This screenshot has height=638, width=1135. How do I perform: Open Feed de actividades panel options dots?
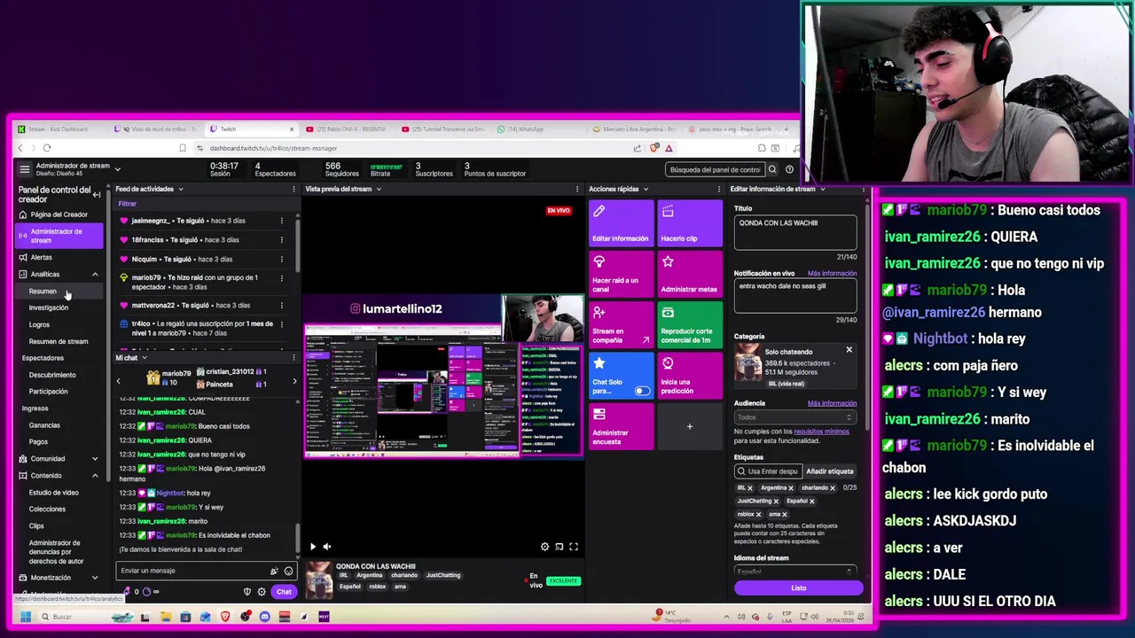tap(294, 189)
